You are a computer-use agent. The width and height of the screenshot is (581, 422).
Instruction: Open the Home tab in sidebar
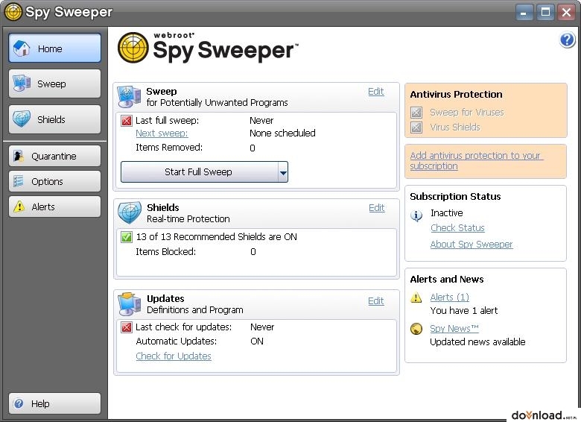[55, 48]
